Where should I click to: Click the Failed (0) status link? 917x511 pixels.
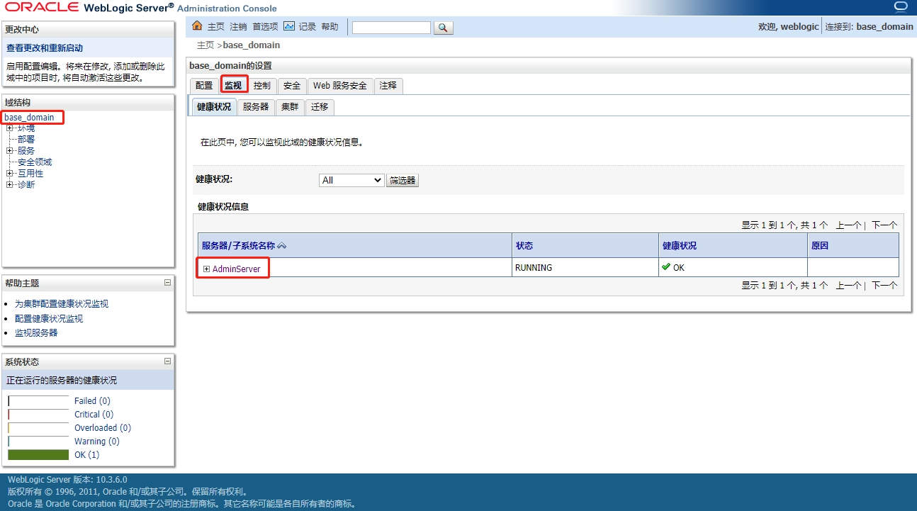(x=92, y=401)
